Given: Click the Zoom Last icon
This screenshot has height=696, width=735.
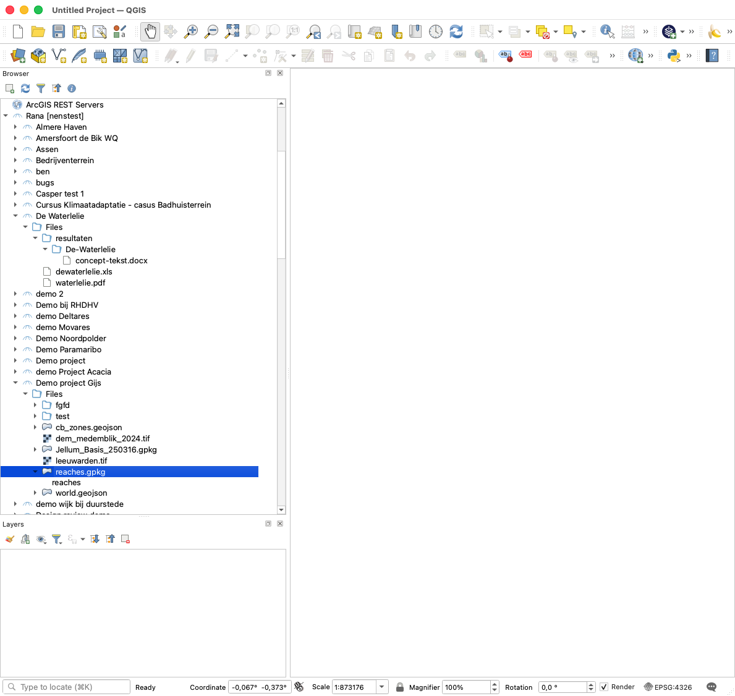Looking at the screenshot, I should click(x=313, y=32).
